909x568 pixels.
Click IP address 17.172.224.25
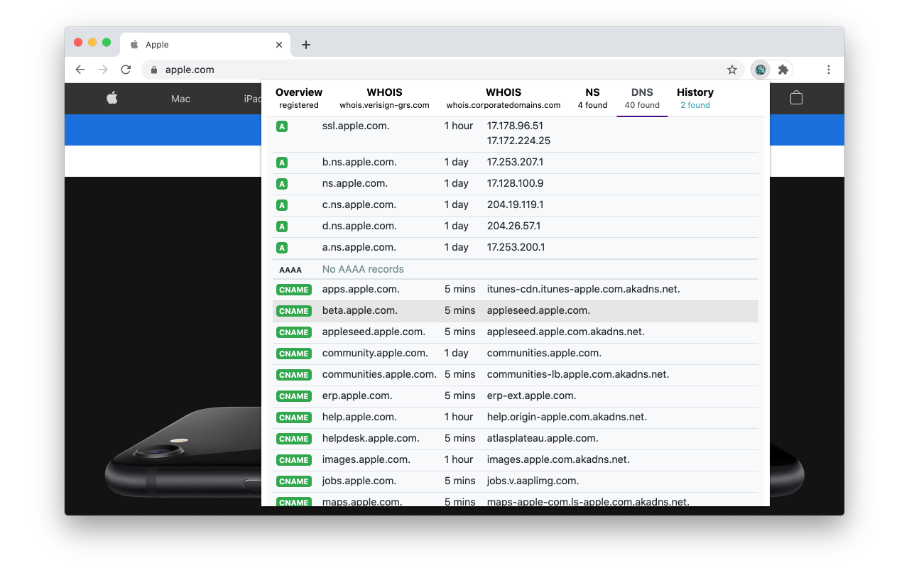518,141
